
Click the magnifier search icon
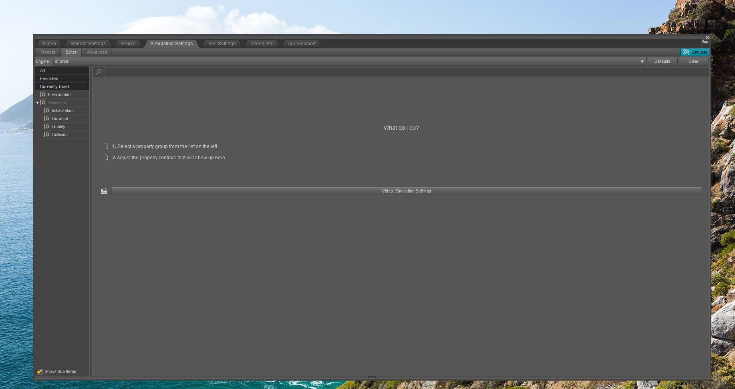point(99,72)
